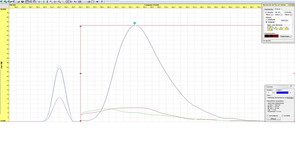Image resolution: width=295 pixels, height=147 pixels.
Task: Enable the Surbrillance checkbox
Action: (x=268, y=116)
